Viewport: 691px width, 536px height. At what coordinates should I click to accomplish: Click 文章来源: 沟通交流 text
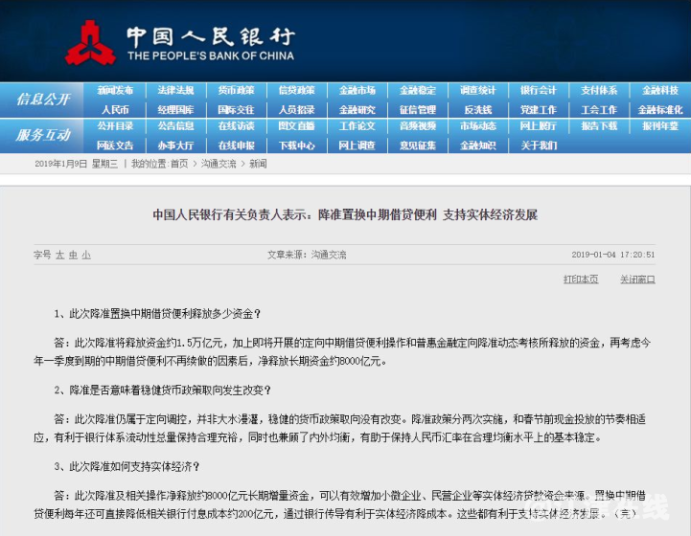point(307,255)
